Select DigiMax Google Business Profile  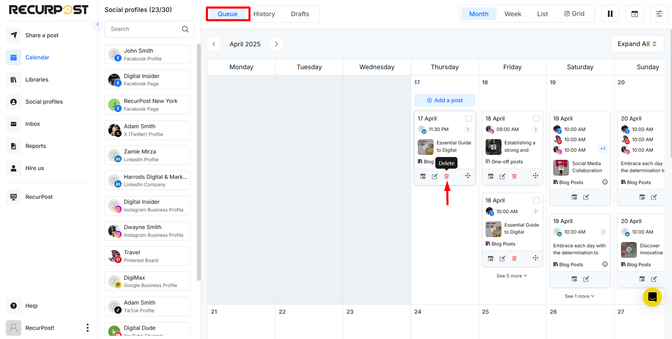(x=147, y=281)
